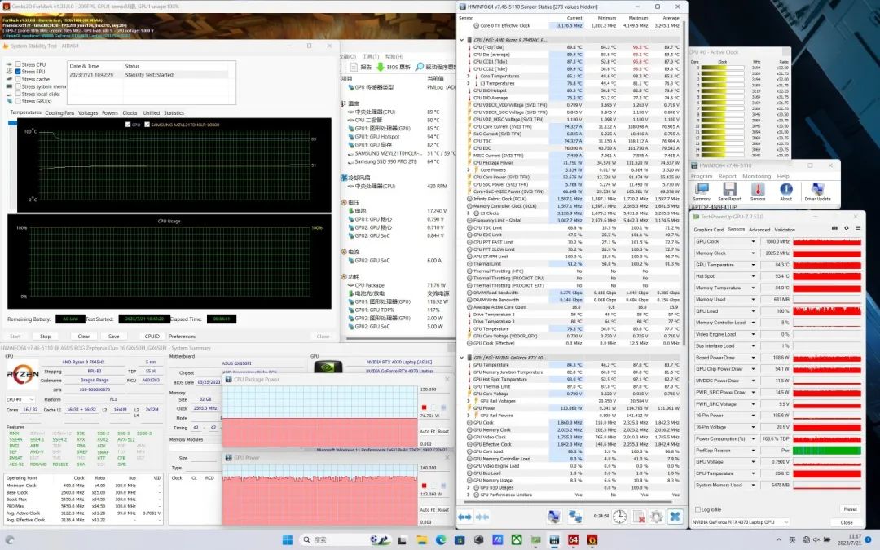This screenshot has width=880, height=550.
Task: Click the Reset button in GPU-Z
Action: pyautogui.click(x=849, y=509)
